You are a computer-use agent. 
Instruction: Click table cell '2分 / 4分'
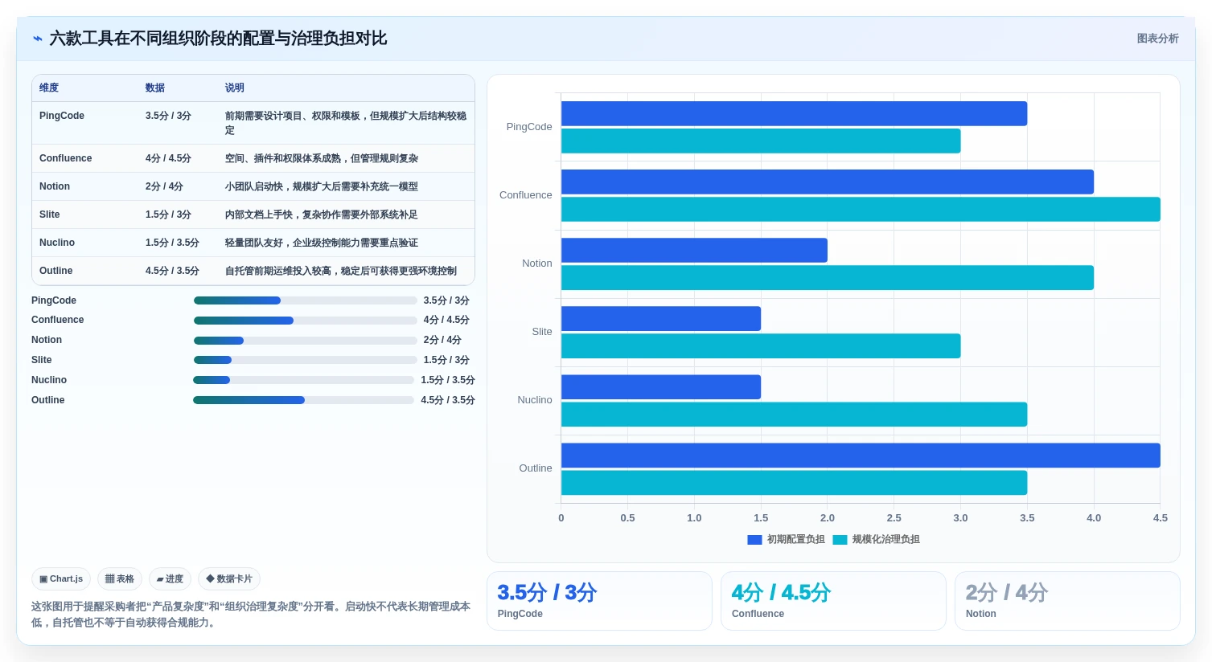tap(164, 186)
